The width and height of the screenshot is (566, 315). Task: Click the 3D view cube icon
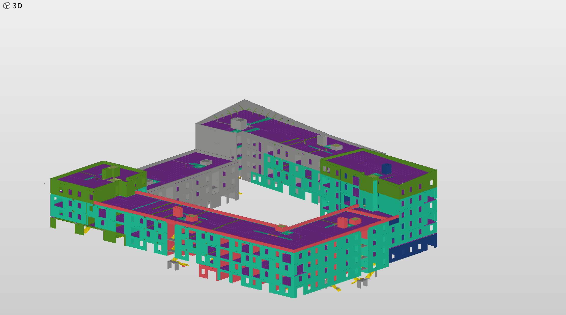6,6
